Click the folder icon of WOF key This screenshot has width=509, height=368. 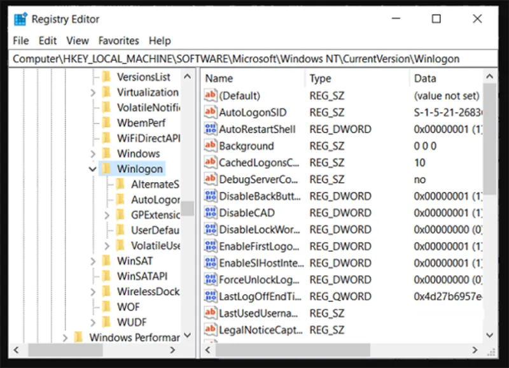(106, 307)
